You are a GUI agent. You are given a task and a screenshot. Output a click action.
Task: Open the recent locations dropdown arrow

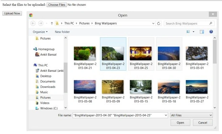click(47, 24)
